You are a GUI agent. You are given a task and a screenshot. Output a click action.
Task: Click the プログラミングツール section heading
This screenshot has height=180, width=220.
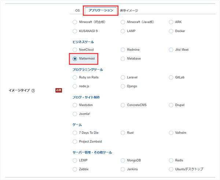tap(88, 70)
